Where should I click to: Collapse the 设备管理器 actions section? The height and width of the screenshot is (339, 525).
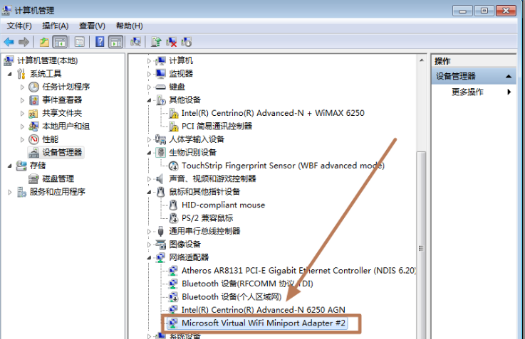tap(509, 76)
